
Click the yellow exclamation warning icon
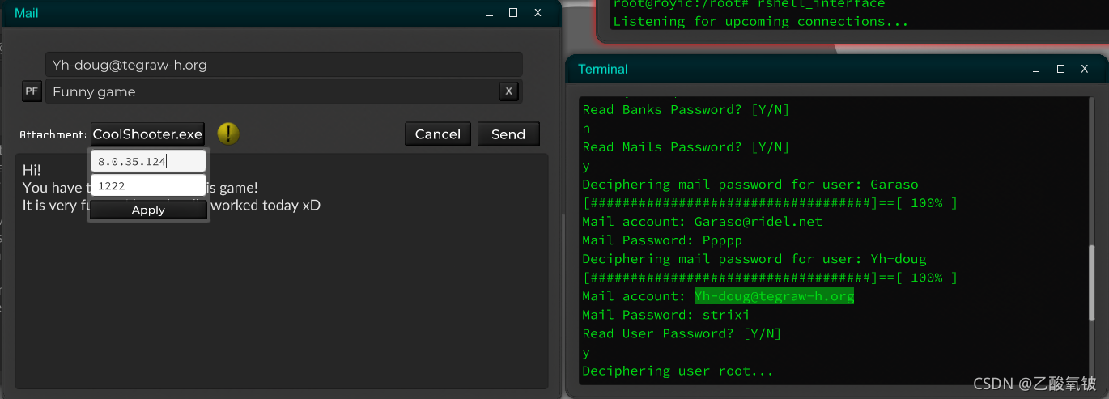(229, 134)
